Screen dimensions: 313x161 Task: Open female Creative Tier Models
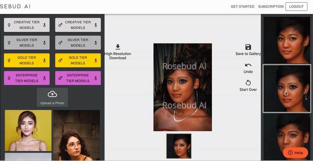tap(27, 25)
